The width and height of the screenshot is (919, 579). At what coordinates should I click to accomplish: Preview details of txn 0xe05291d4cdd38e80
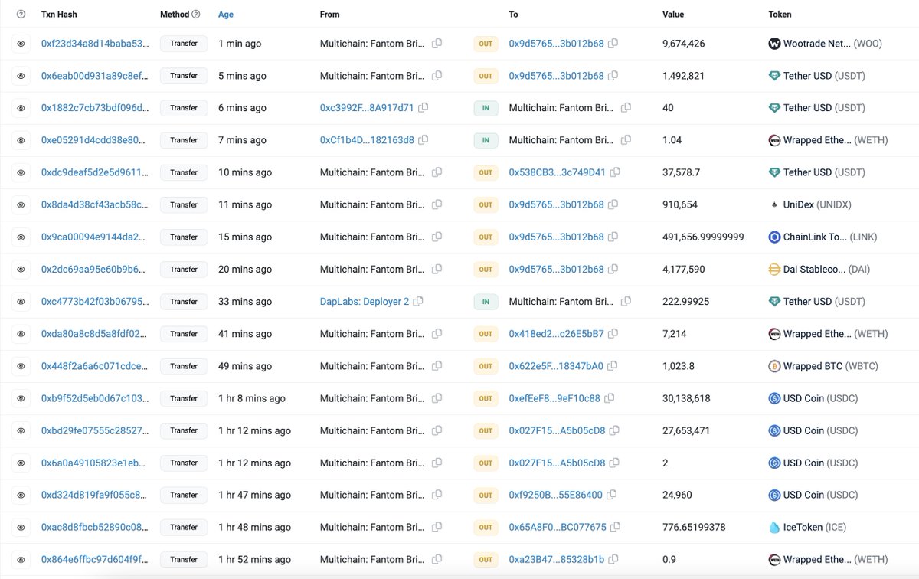(x=21, y=140)
